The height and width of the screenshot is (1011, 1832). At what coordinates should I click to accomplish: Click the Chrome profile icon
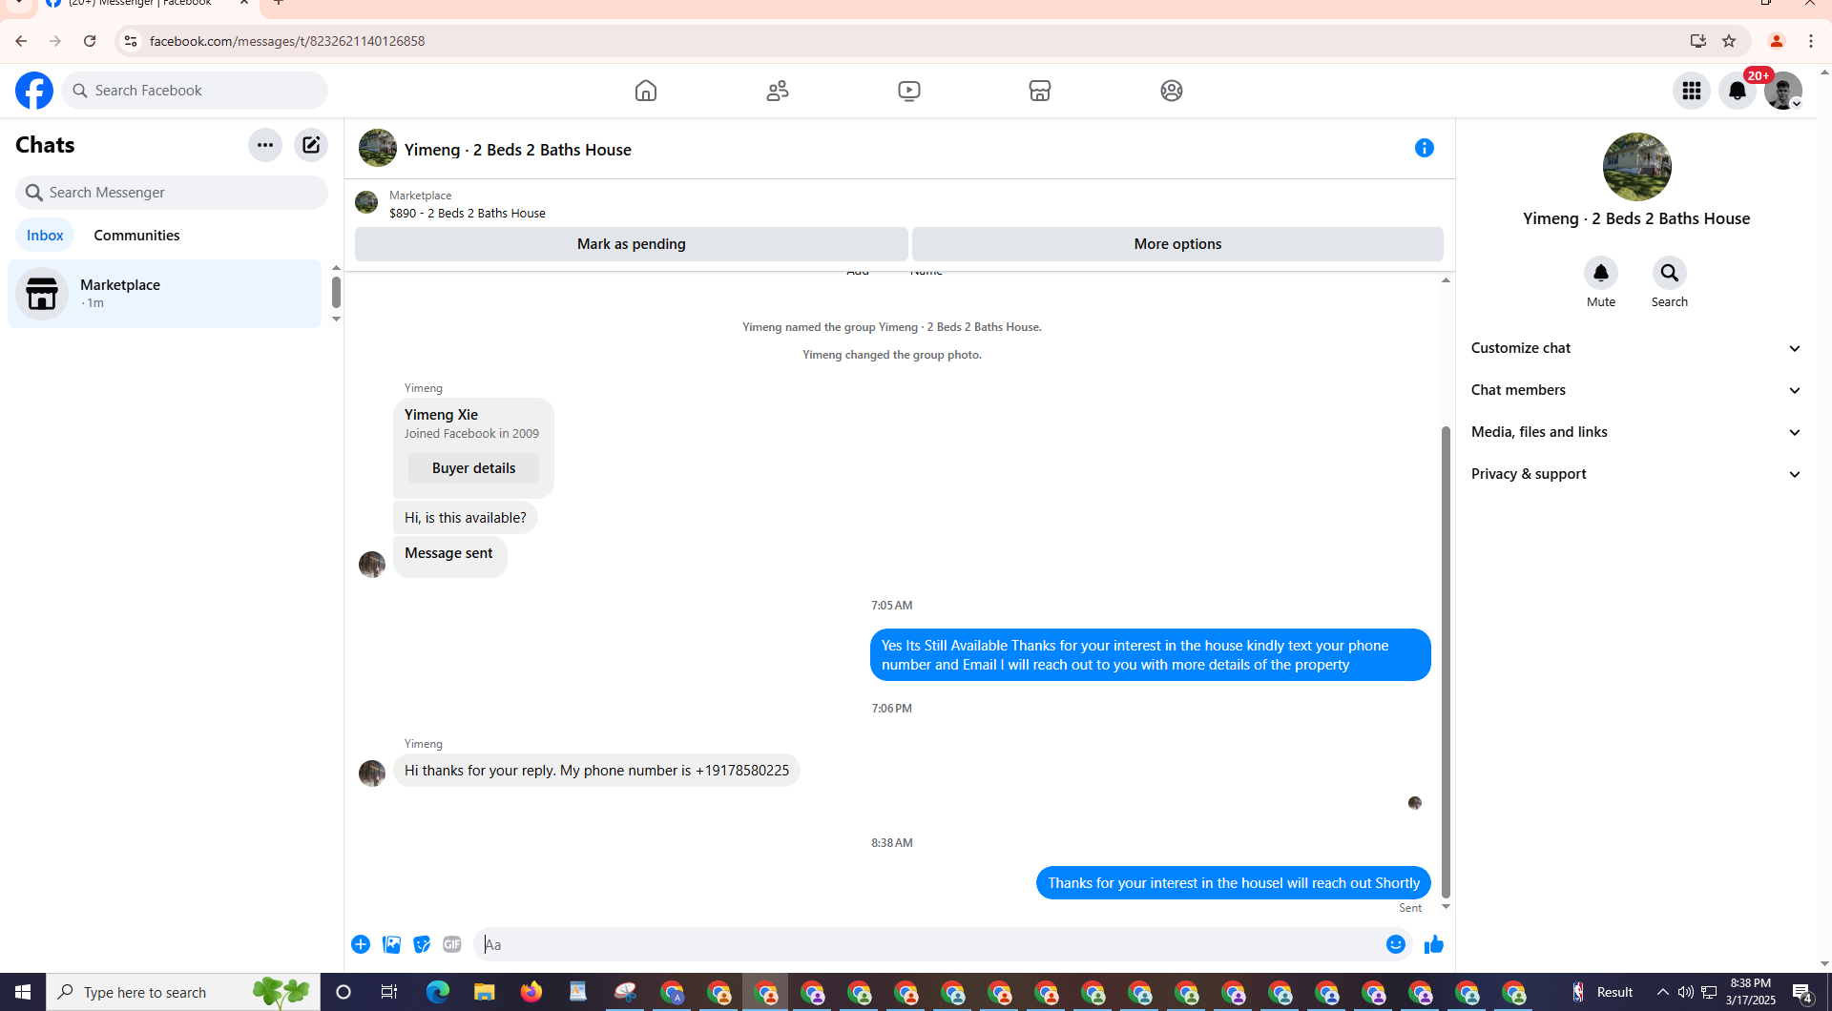[1777, 41]
